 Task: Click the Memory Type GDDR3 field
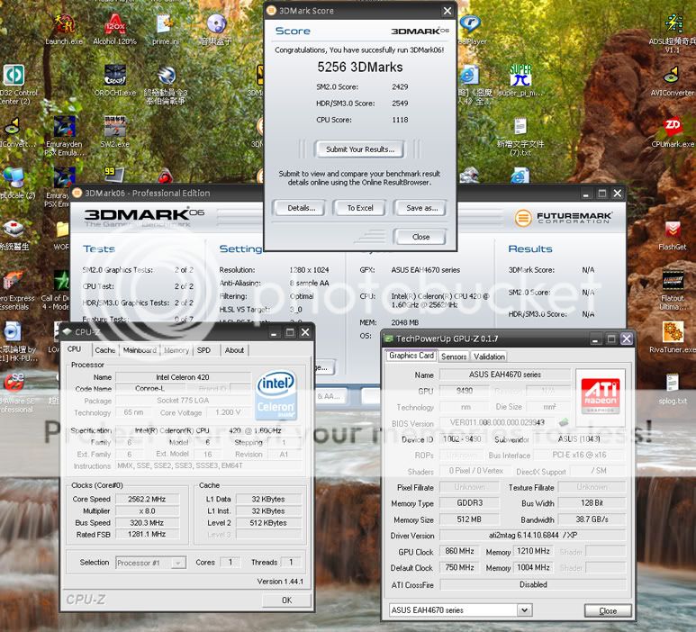[469, 503]
